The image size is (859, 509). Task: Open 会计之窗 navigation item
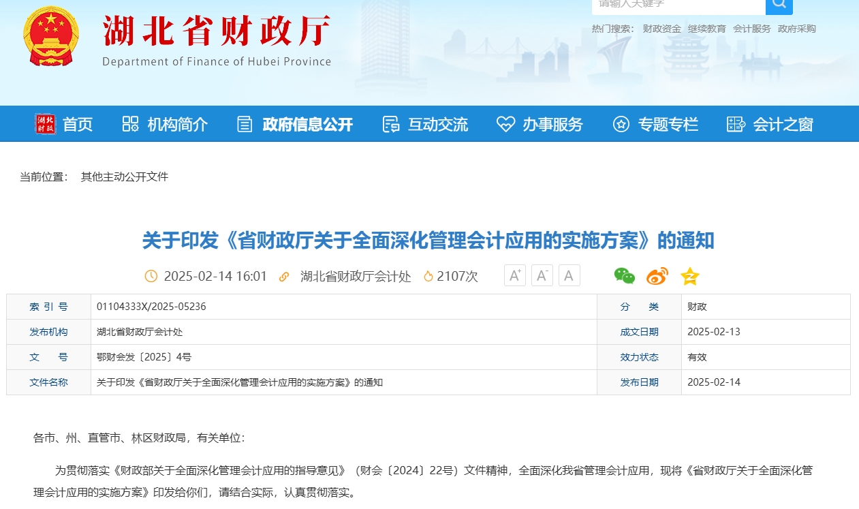point(783,125)
